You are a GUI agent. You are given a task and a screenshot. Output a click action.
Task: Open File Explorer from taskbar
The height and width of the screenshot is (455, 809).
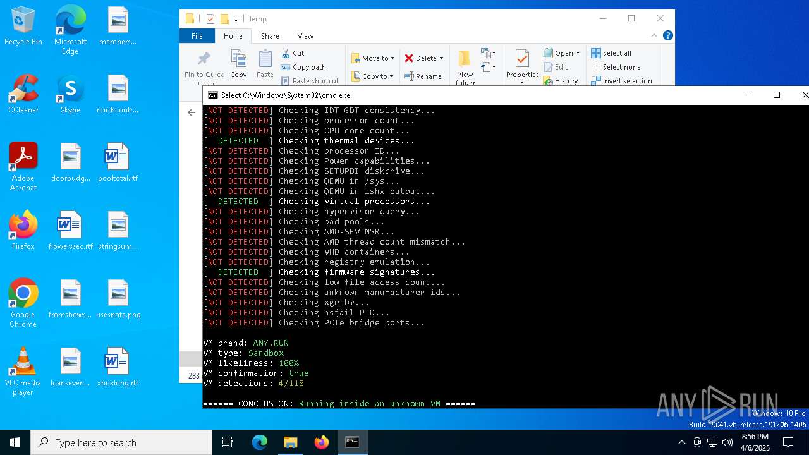[x=290, y=442]
